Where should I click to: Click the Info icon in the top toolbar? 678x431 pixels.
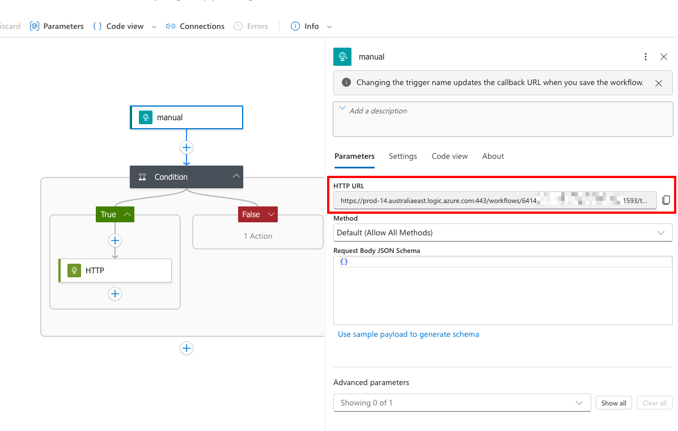tap(295, 26)
